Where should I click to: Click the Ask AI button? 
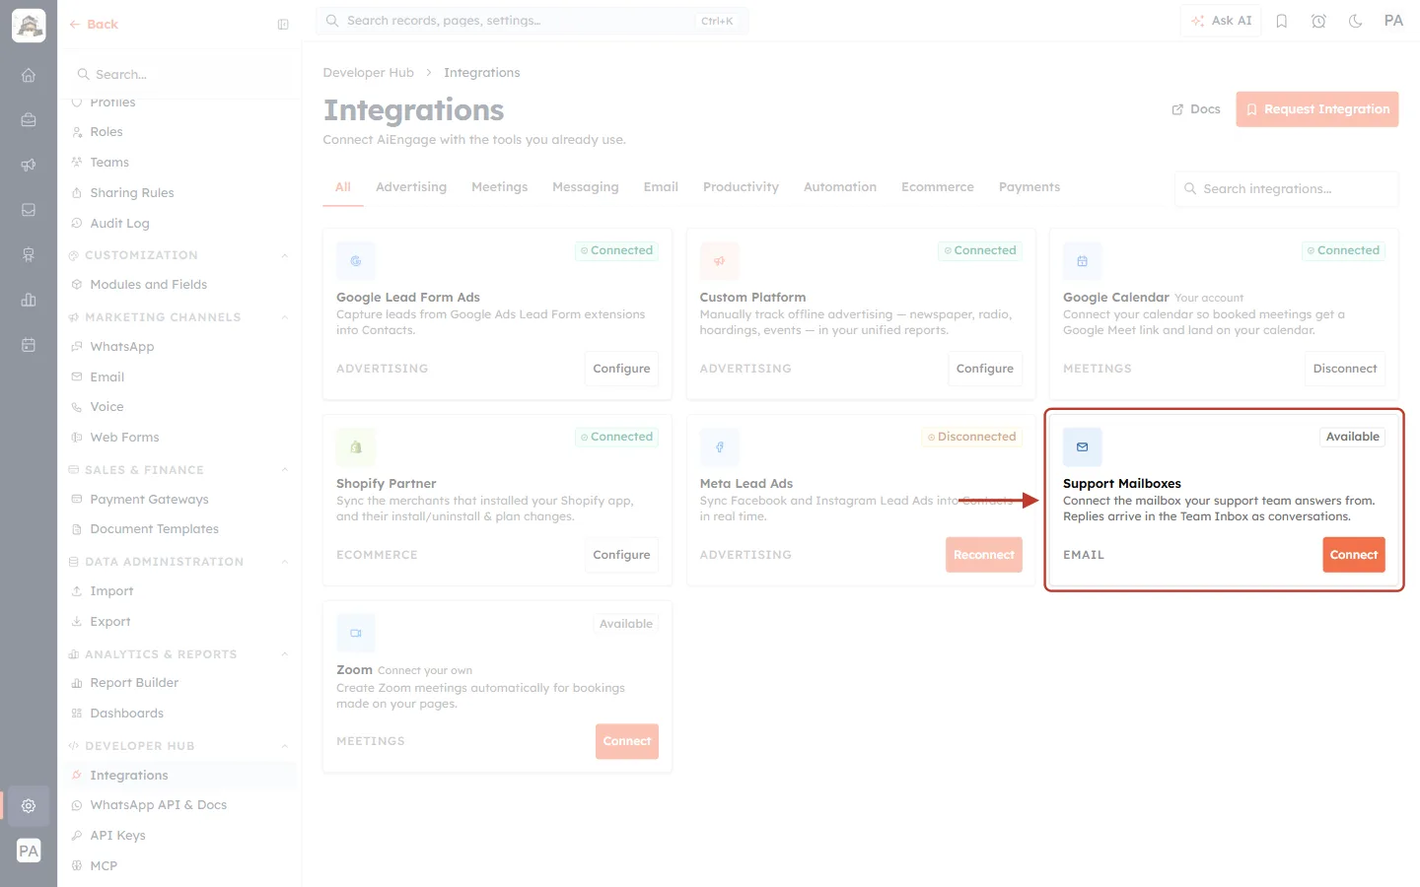point(1221,21)
